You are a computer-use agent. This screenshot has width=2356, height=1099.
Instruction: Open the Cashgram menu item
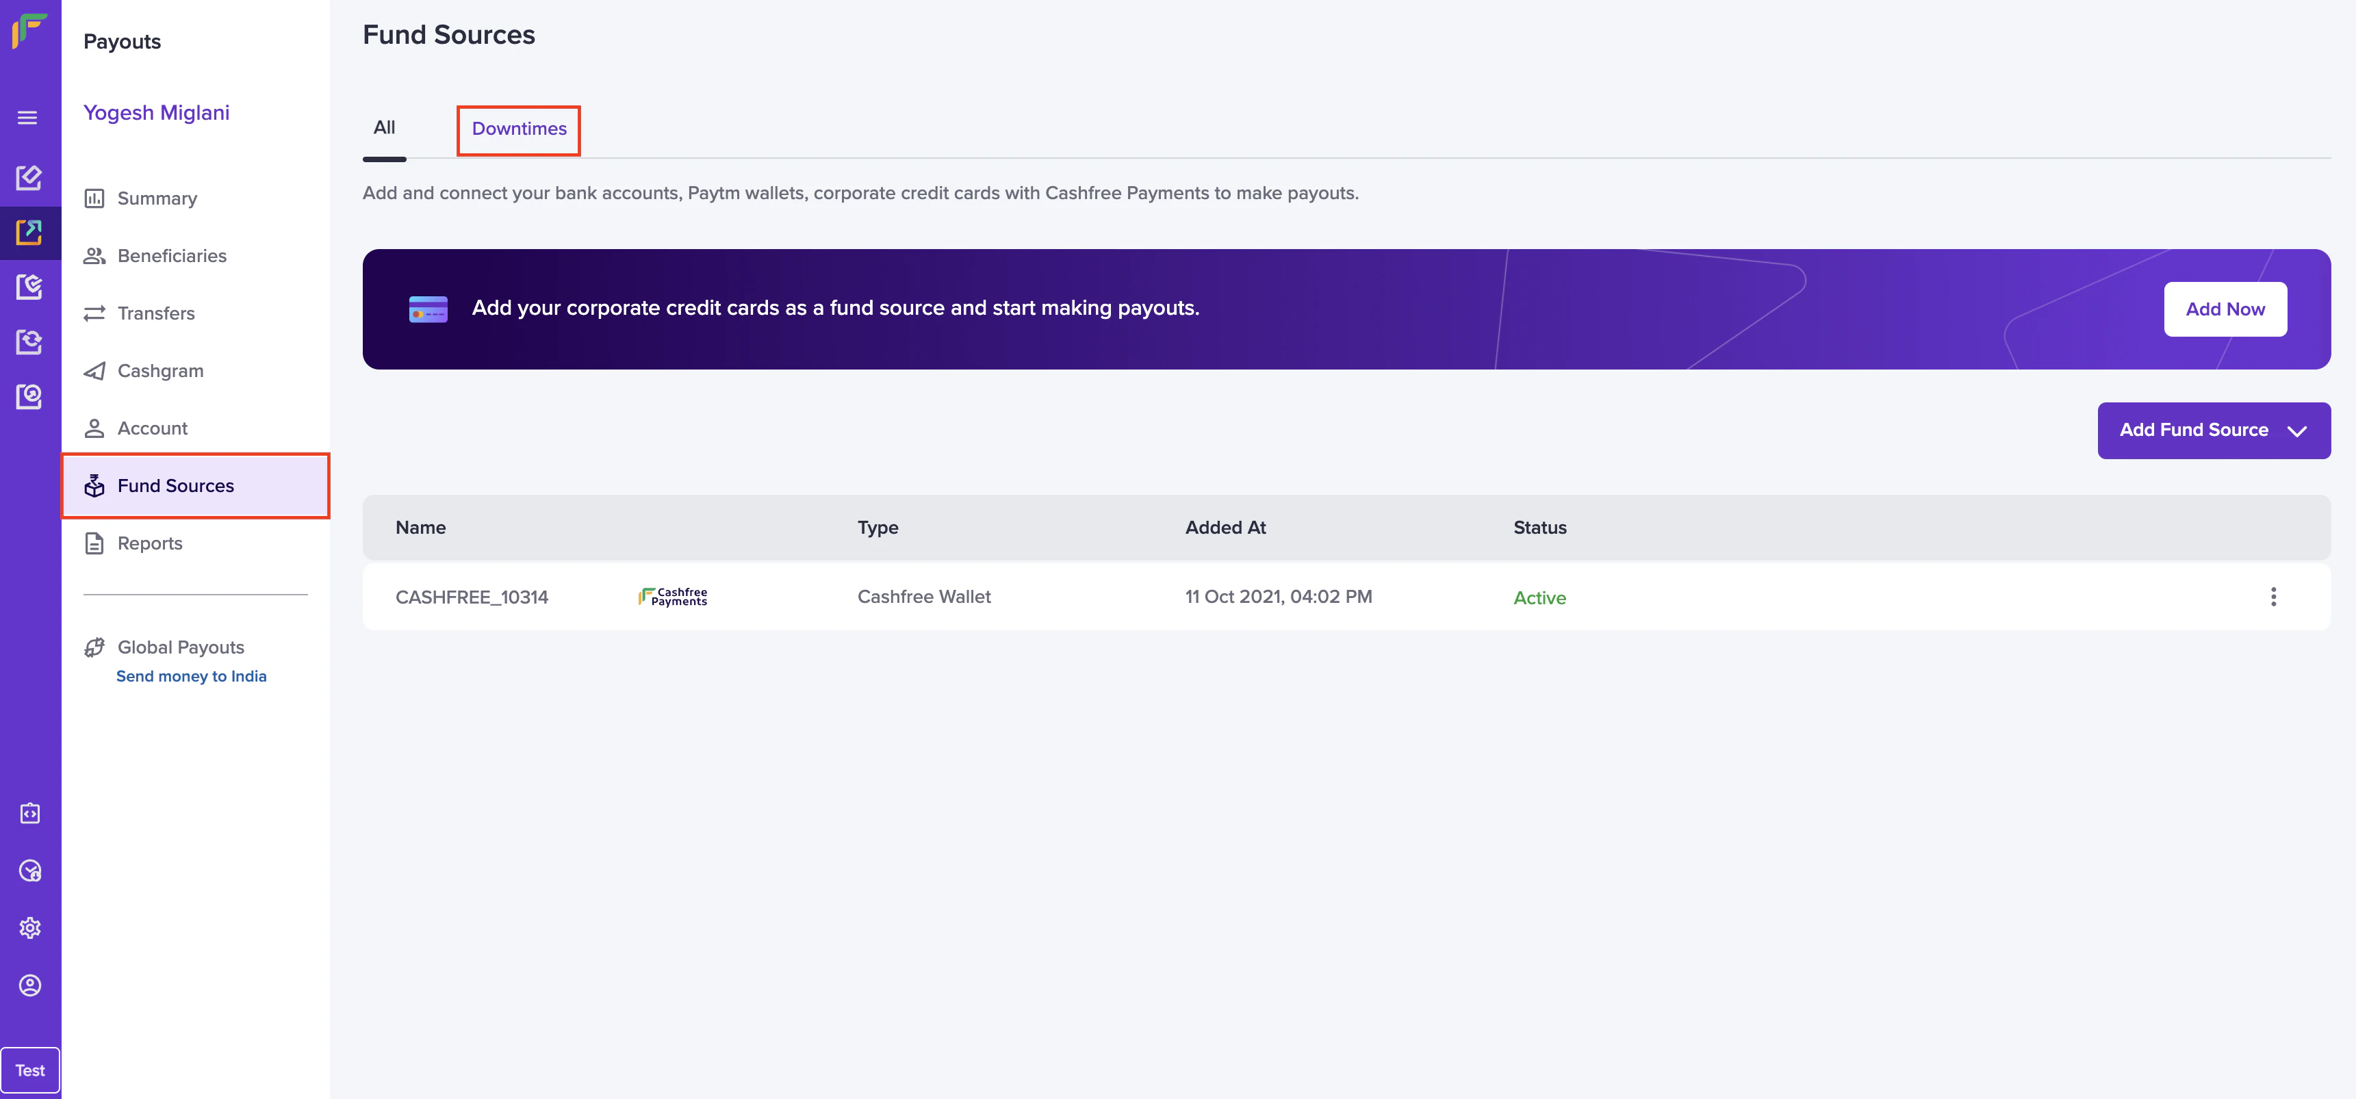coord(160,371)
